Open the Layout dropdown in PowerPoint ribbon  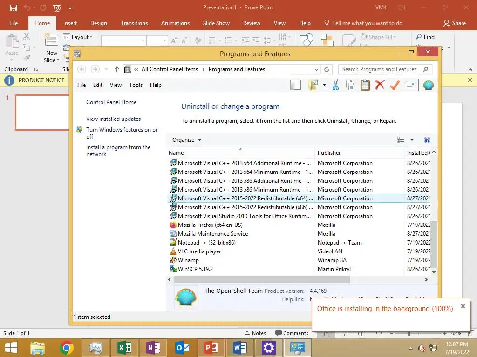(x=78, y=37)
